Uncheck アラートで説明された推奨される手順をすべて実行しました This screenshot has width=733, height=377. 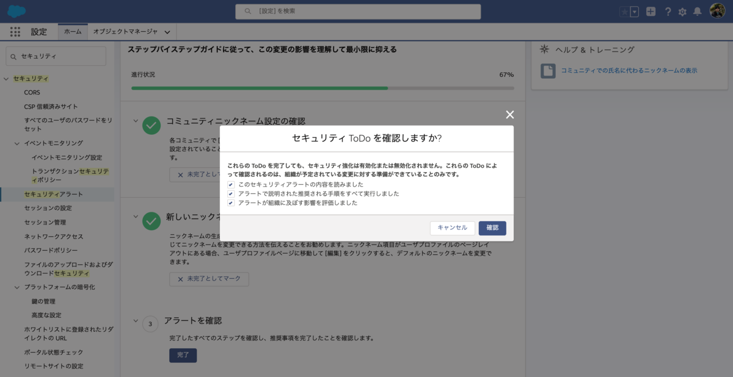click(x=231, y=193)
